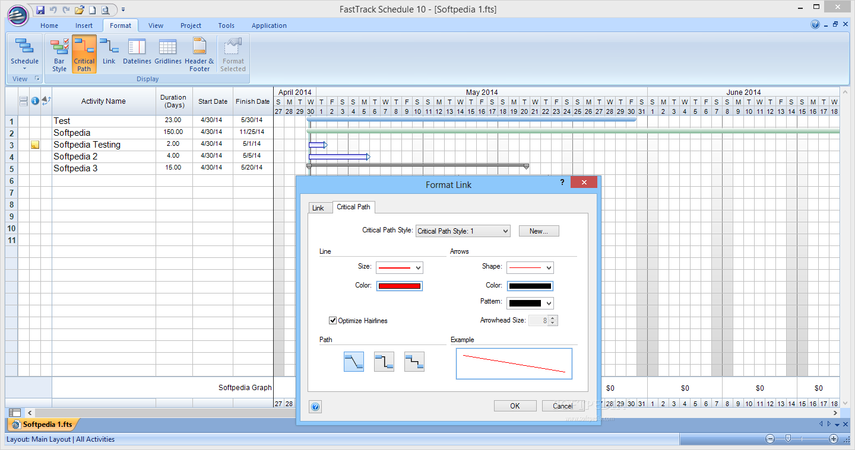Screen dimensions: 855x450
Task: Open the Line Size dropdown
Action: click(x=399, y=267)
